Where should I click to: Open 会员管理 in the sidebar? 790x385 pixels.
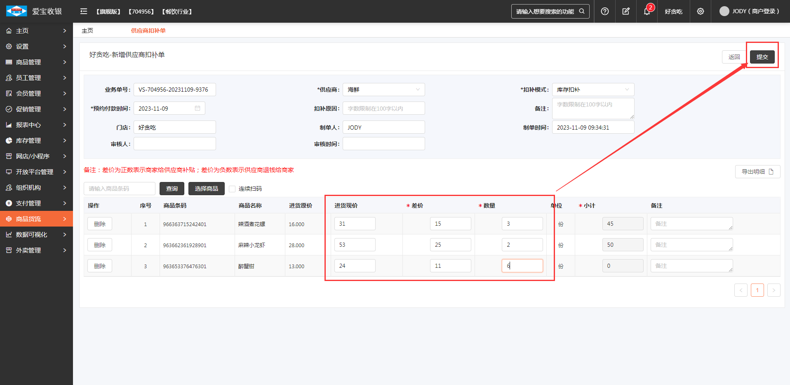point(36,94)
